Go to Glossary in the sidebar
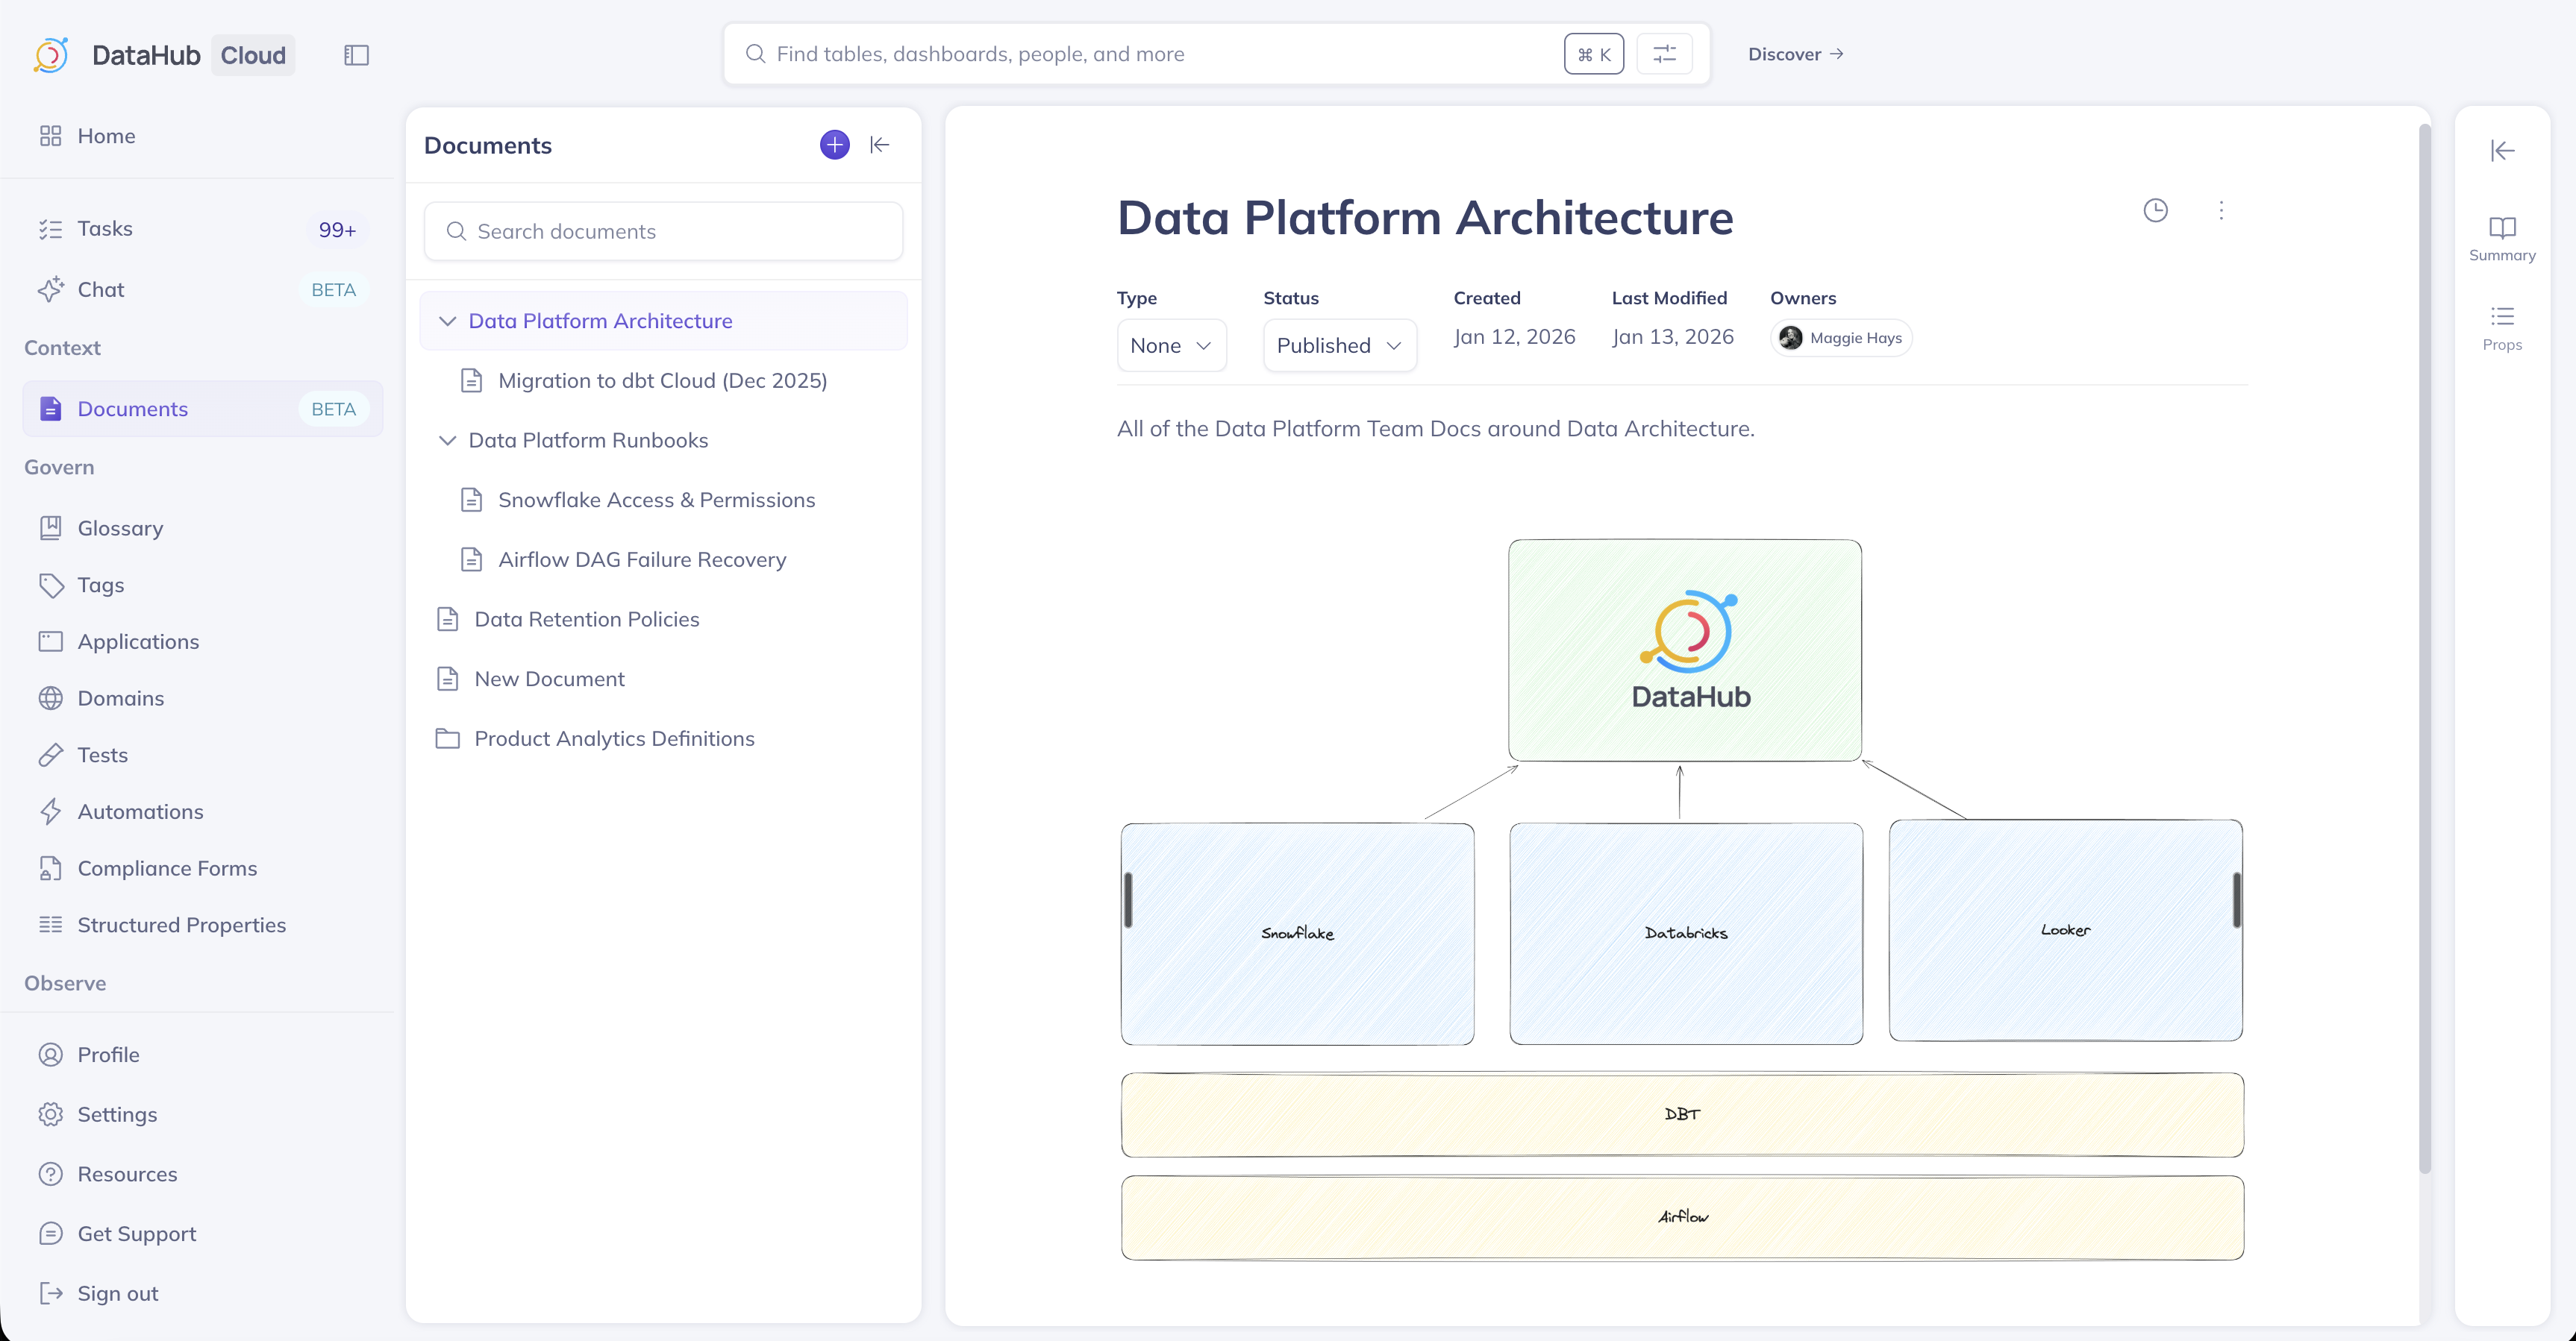 (x=120, y=527)
